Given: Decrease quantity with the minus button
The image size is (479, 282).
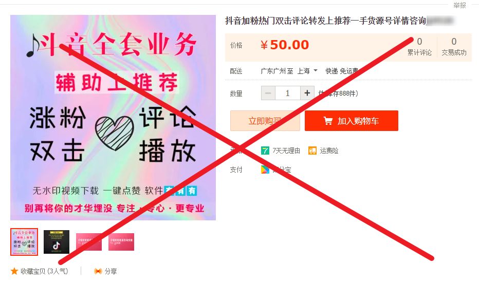Looking at the screenshot, I should (268, 93).
